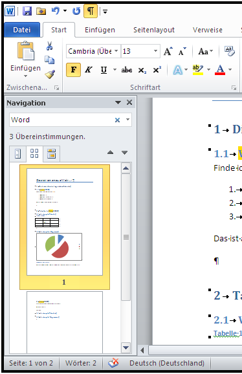Open the Wörter: 2 word count
Viewport: 242px width, 374px height.
[x=81, y=363]
